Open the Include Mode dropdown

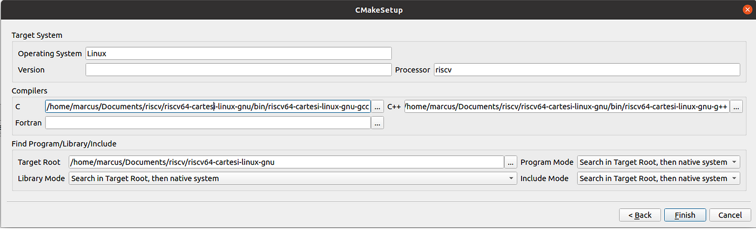659,178
